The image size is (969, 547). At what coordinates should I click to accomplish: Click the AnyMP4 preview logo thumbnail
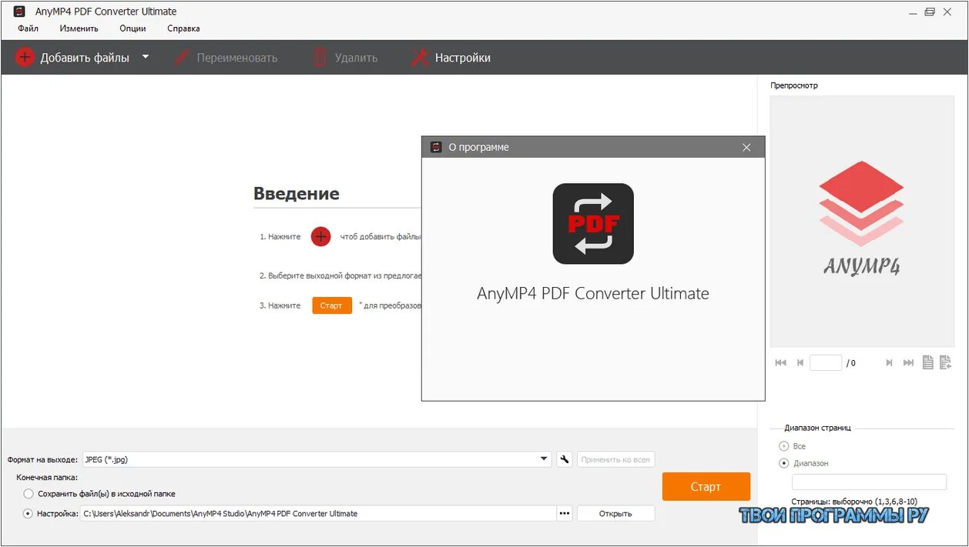point(861,219)
